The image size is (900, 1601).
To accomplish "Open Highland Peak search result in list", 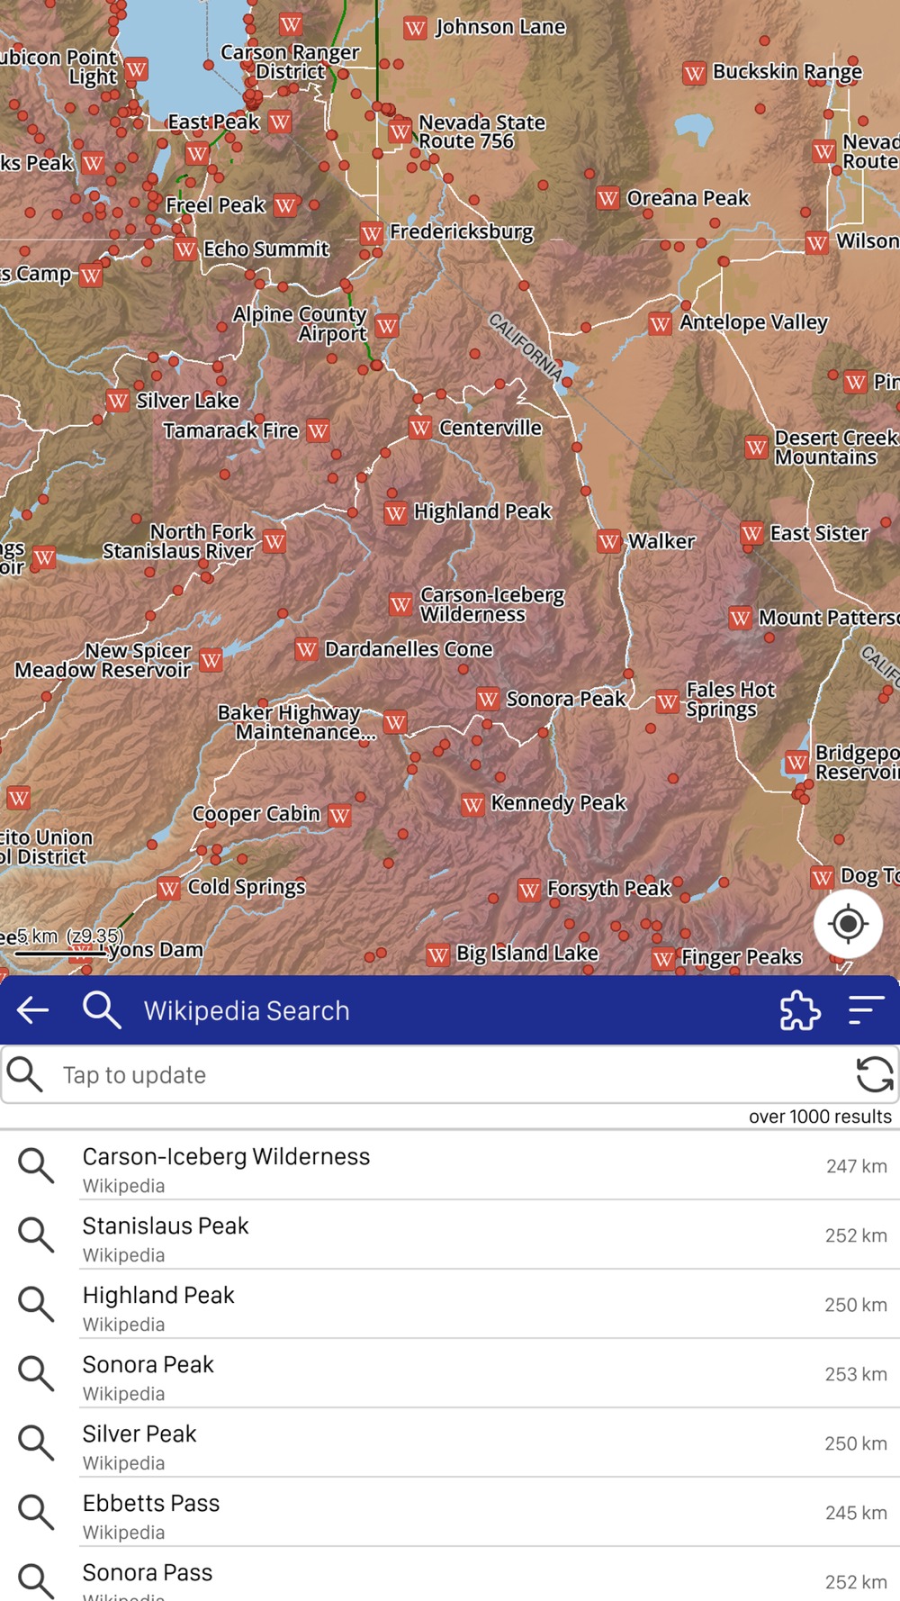I will pyautogui.click(x=450, y=1305).
